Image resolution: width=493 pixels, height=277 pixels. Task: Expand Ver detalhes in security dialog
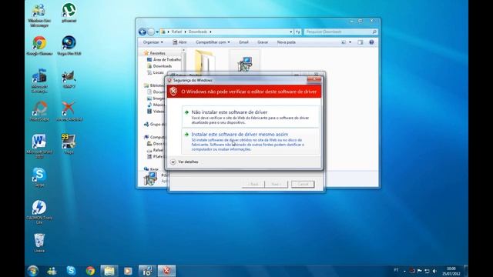tap(185, 162)
